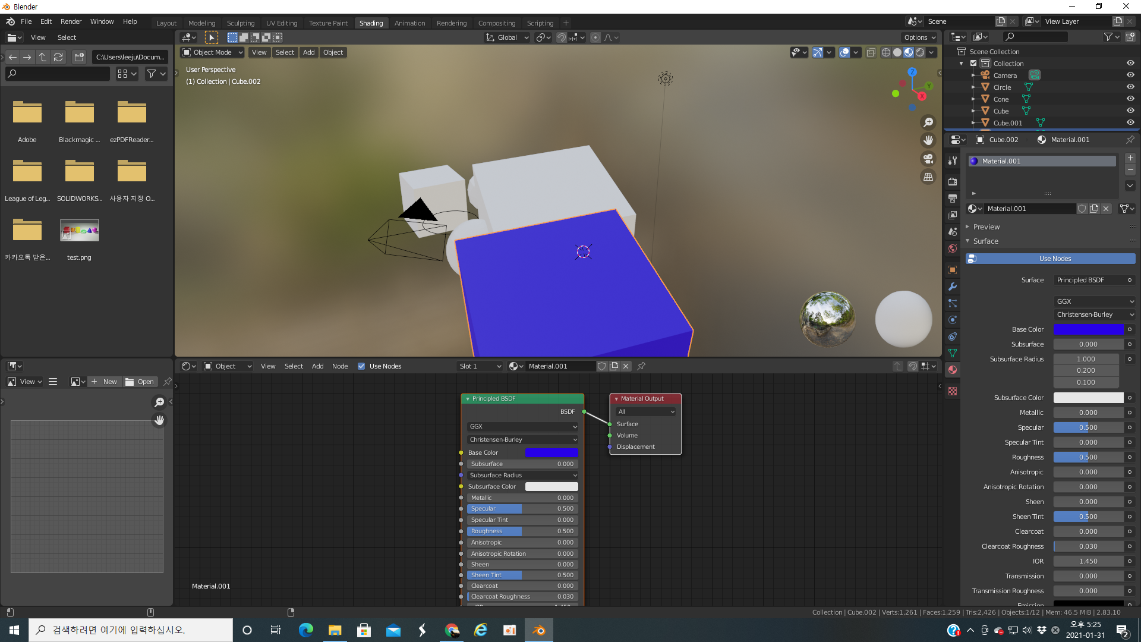Open the Slot 1 dropdown
Viewport: 1141px width, 642px height.
tap(480, 366)
